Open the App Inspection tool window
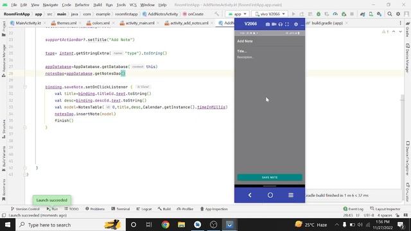Viewport: 411px width, 231px height. 214,209
